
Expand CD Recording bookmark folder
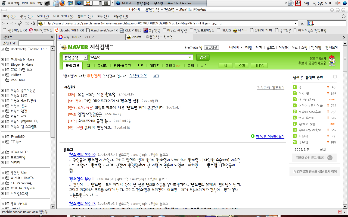2,183
